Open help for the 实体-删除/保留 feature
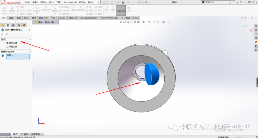 pyautogui.click(x=29, y=30)
